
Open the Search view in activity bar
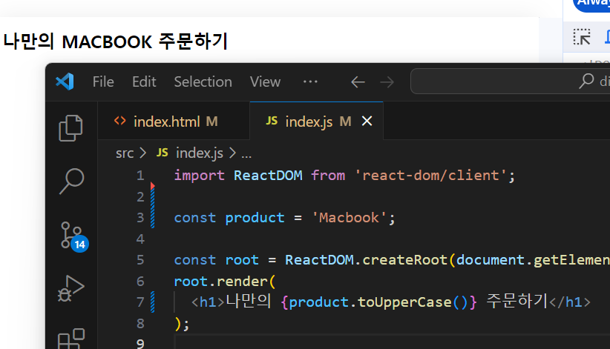(x=71, y=181)
